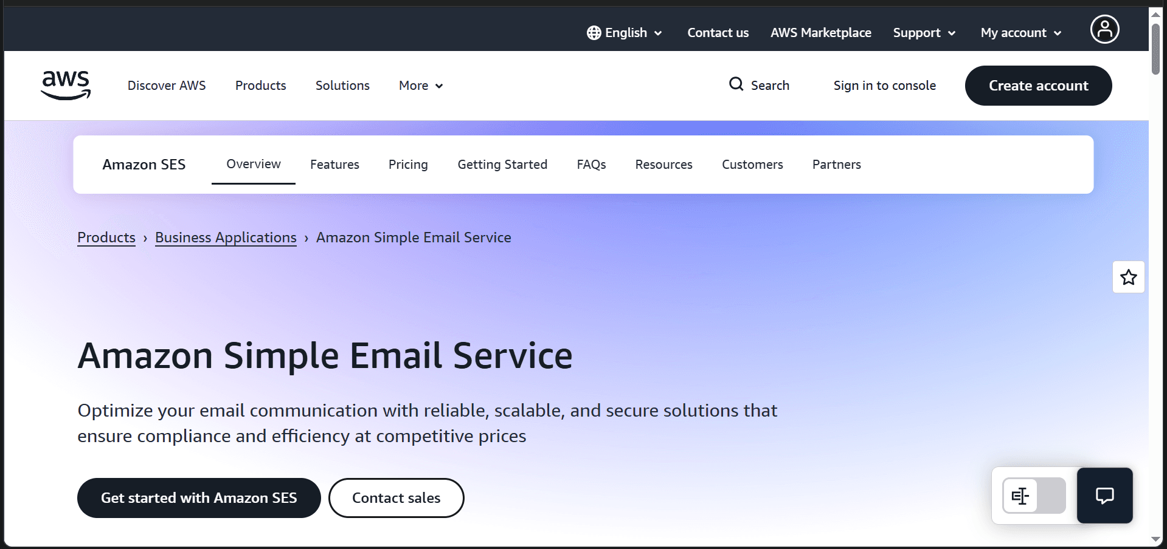Image resolution: width=1167 pixels, height=549 pixels.
Task: Click the Contact us link
Action: 718,33
